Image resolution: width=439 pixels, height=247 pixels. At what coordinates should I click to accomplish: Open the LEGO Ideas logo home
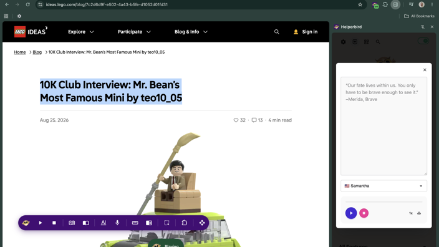[x=31, y=32]
